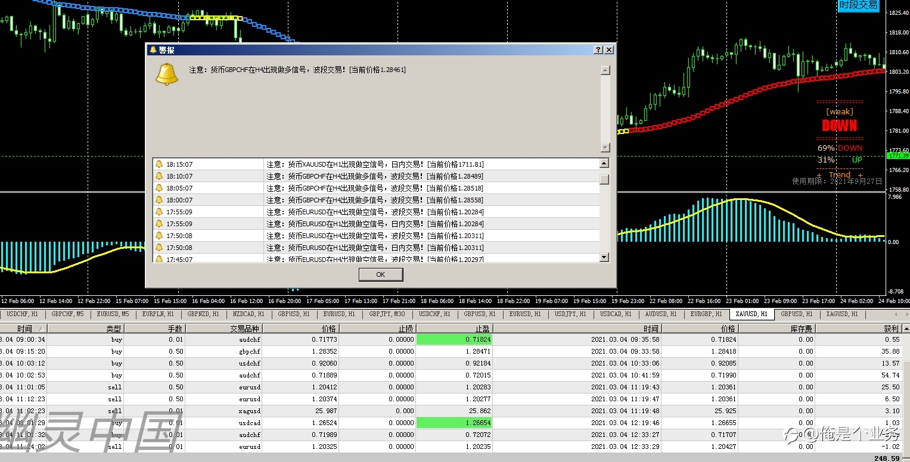Select alert message with price 1.28518
The height and width of the screenshot is (462, 910).
point(375,188)
